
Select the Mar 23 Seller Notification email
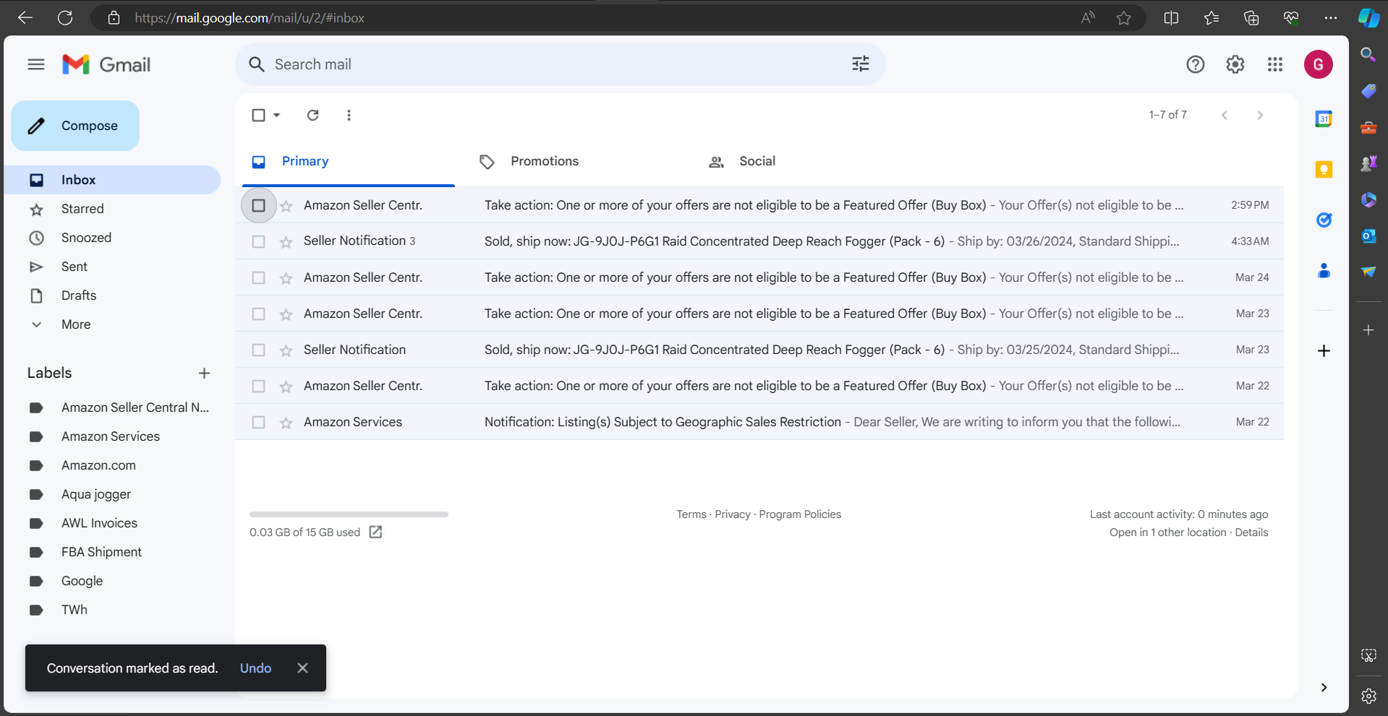[x=258, y=350]
